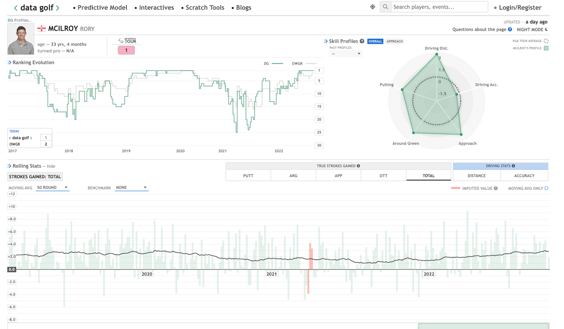Click the Around Green point on radar chart
Viewport: 564px width, 329px height.
click(x=413, y=133)
